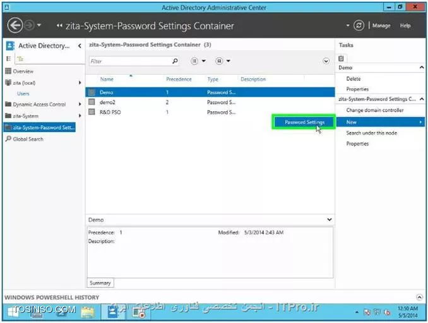Expand zita (local) arrow
428x323 pixels.
80,83
